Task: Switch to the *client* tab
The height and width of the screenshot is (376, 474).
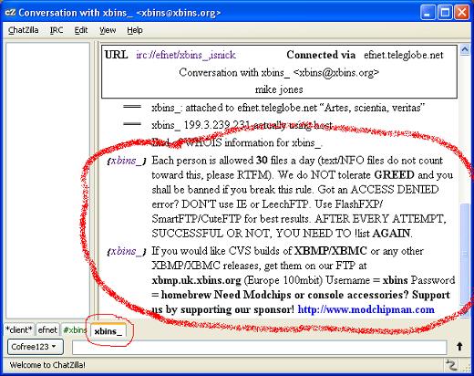Action: coord(19,329)
